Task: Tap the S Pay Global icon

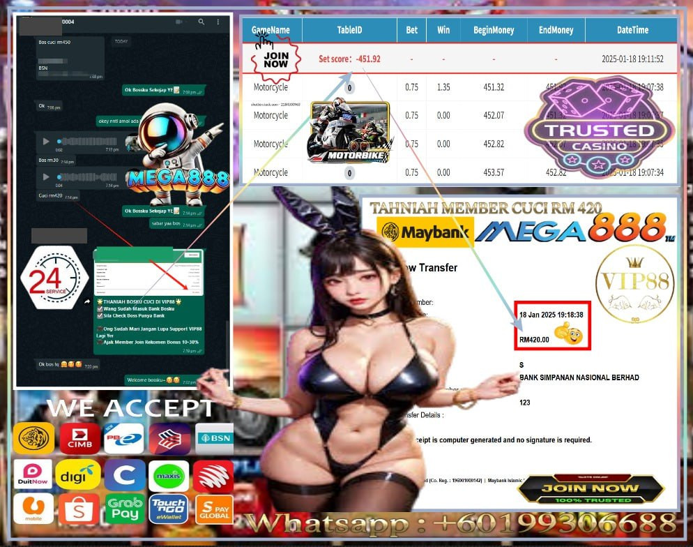Action: [x=214, y=509]
